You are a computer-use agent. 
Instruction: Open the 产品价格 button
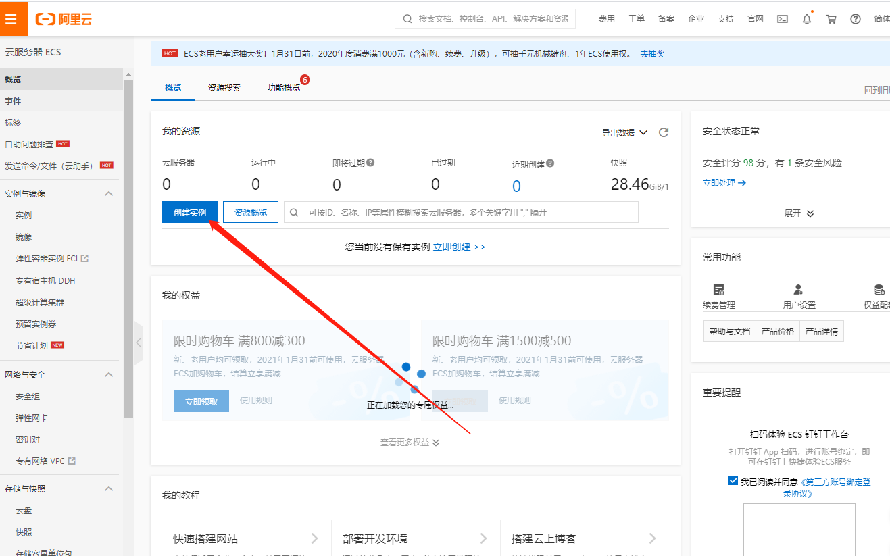pyautogui.click(x=778, y=331)
